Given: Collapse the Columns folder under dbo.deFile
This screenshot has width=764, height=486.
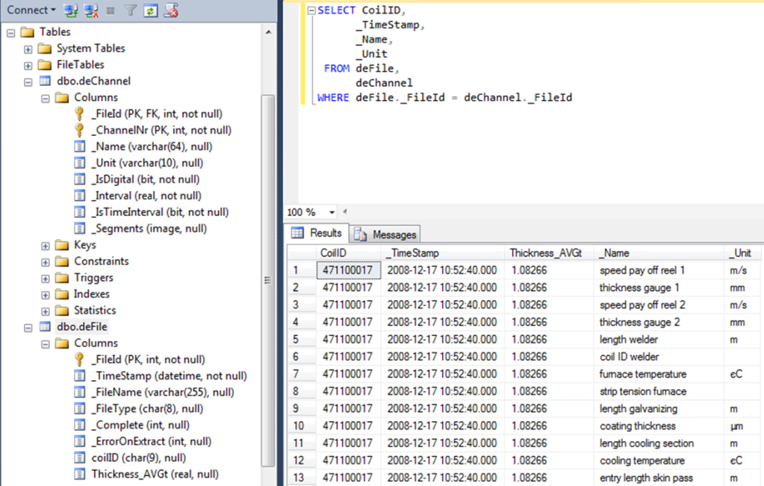Looking at the screenshot, I should pyautogui.click(x=46, y=344).
